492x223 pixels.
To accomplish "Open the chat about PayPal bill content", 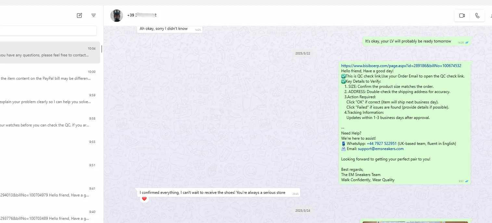I will 50,75.
